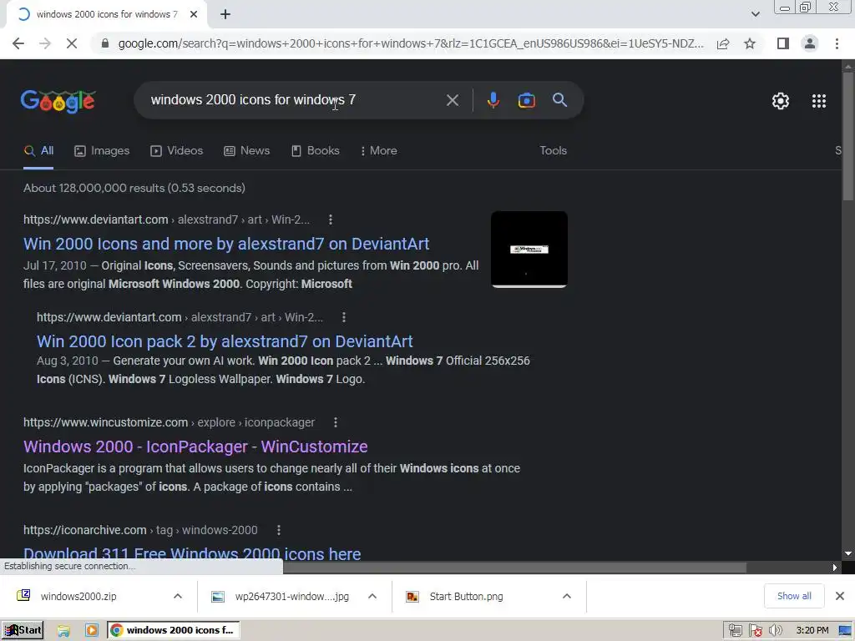Open downloaded windows2000.zip file
855x641 pixels.
pyautogui.click(x=78, y=596)
